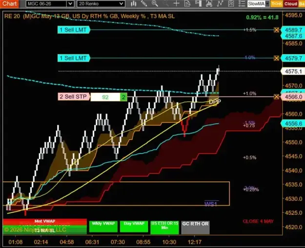Click the cyan 4556.6 price marker
Screen dimensions: 305x248
(293, 124)
